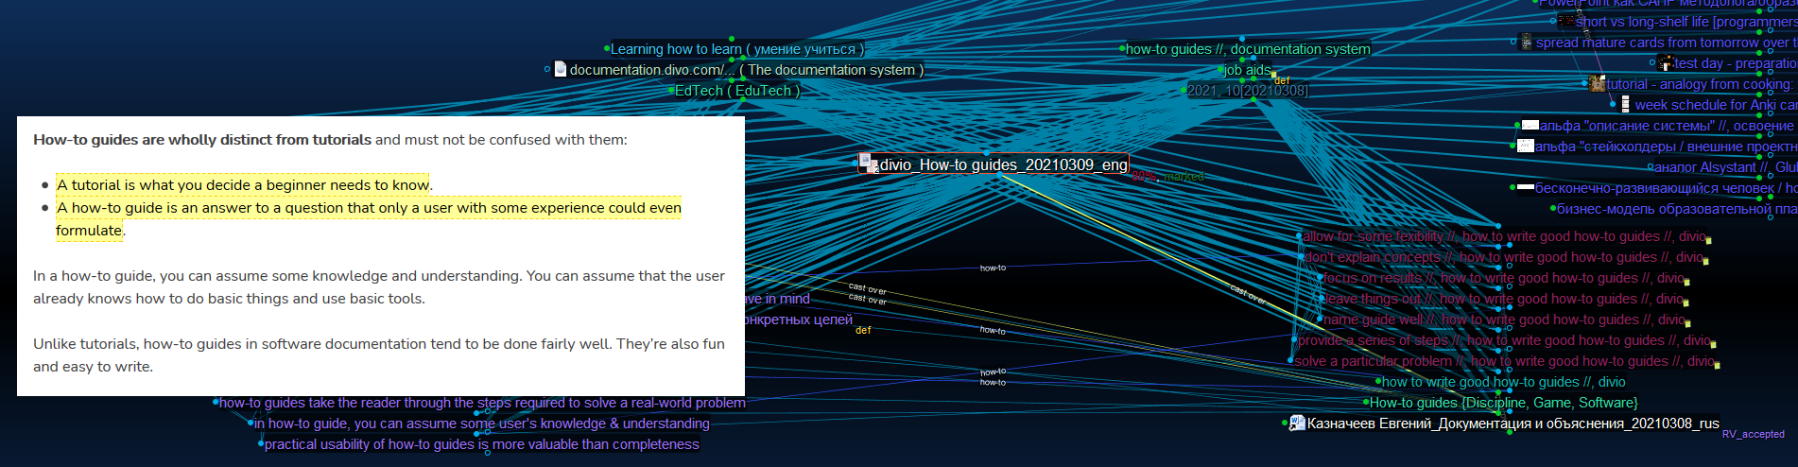Click the thumbnail icon of test day - preparation
Image resolution: width=1798 pixels, height=467 pixels.
point(1665,63)
